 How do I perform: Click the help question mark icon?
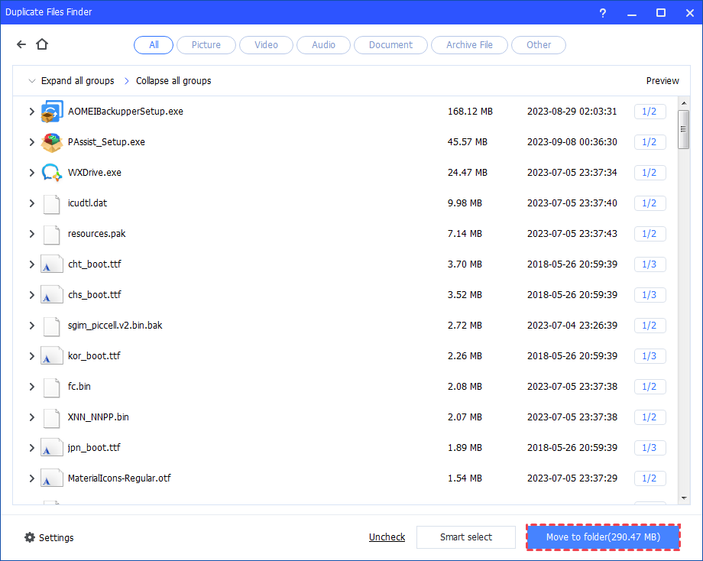coord(602,12)
